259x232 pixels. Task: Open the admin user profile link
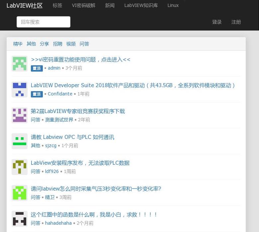(54, 68)
